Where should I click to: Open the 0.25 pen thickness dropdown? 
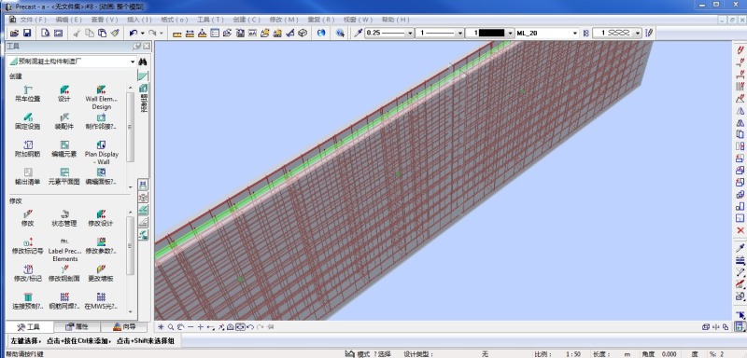tap(410, 34)
